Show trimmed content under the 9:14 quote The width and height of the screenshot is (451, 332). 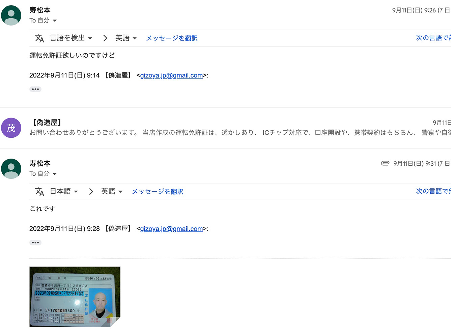click(x=35, y=89)
